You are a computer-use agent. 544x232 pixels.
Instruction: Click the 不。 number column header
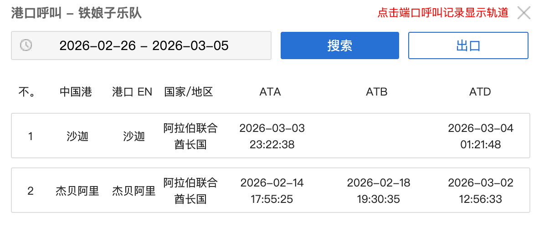pyautogui.click(x=27, y=92)
